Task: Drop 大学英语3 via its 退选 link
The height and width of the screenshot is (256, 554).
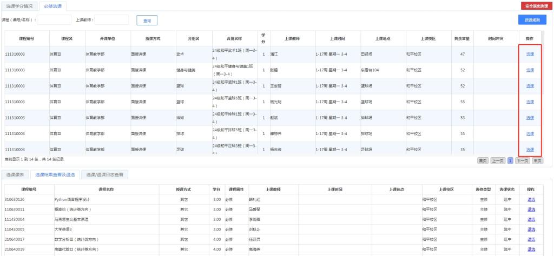Action: click(x=530, y=228)
